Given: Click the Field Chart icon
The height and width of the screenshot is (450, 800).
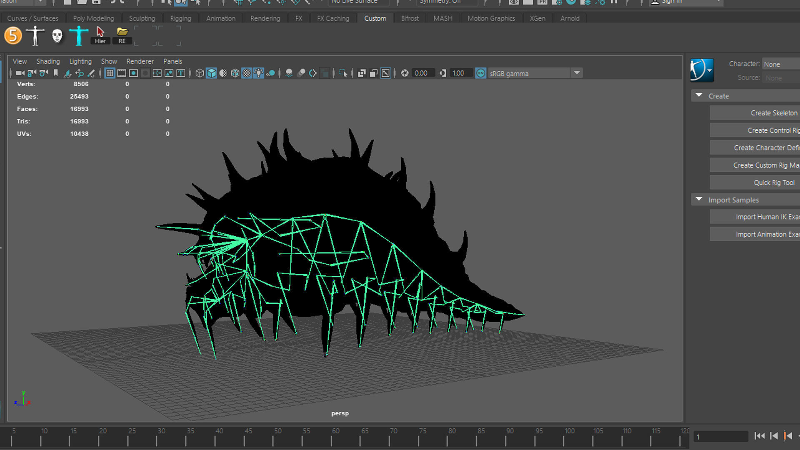Looking at the screenshot, I should coord(157,73).
